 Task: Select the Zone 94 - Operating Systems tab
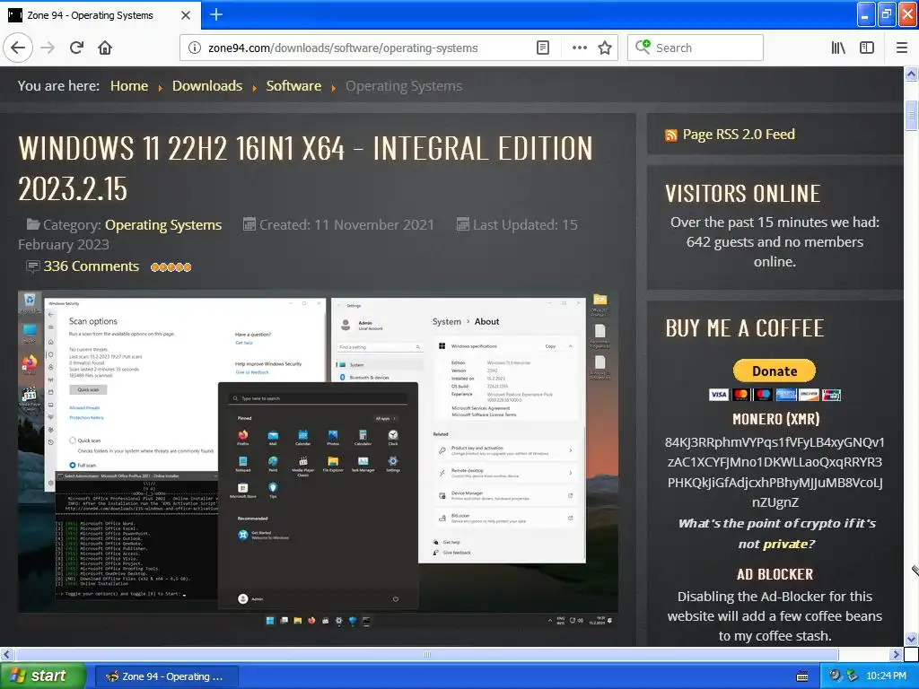pyautogui.click(x=101, y=15)
